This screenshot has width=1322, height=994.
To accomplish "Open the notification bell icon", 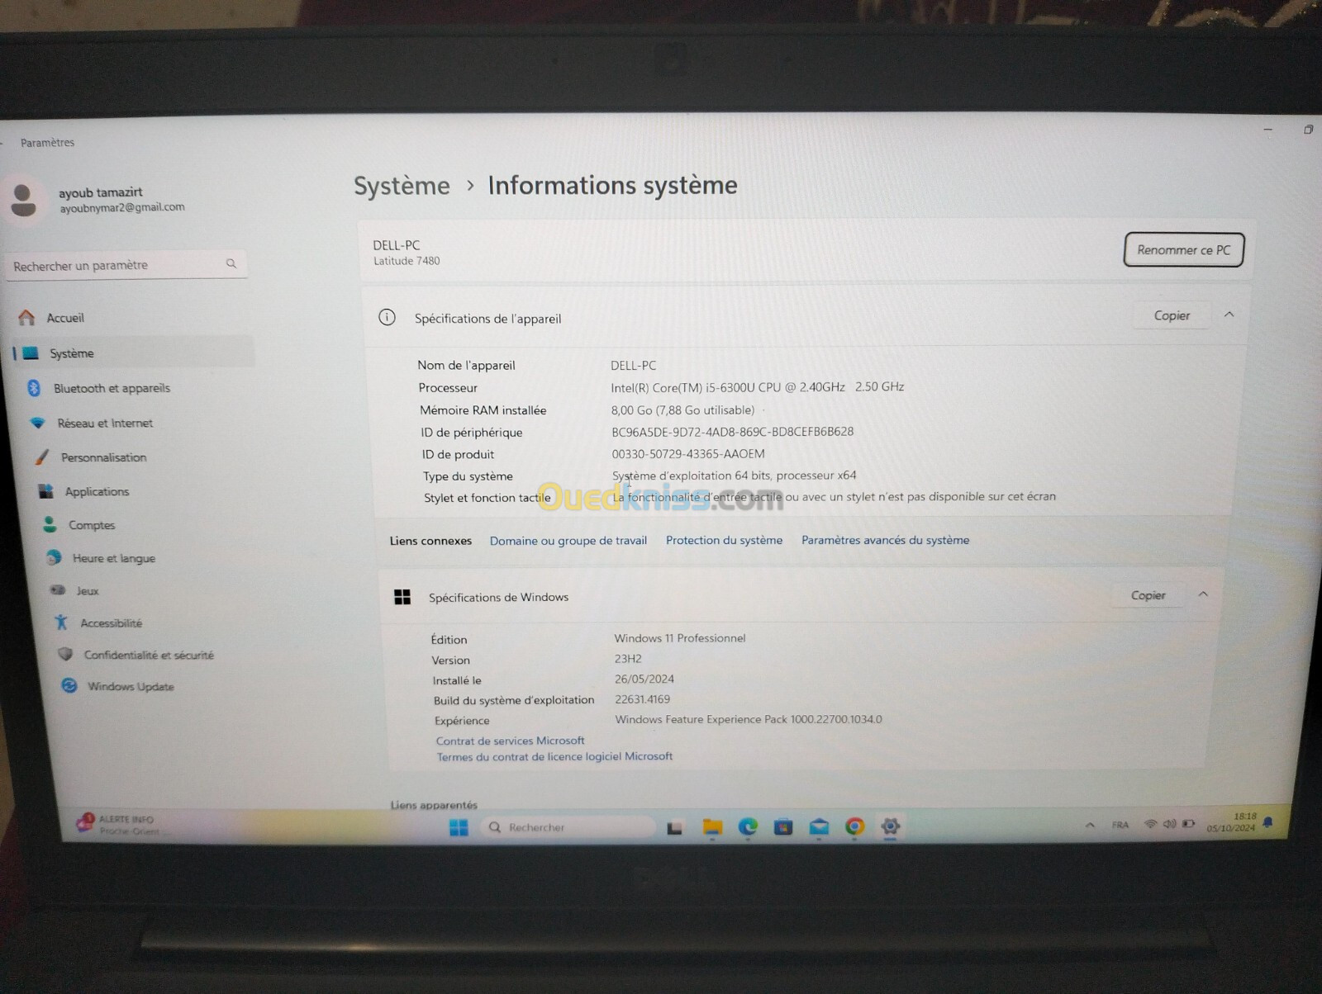I will [x=1267, y=822].
